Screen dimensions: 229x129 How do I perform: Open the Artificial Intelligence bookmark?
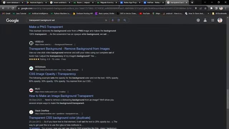tap(38, 14)
